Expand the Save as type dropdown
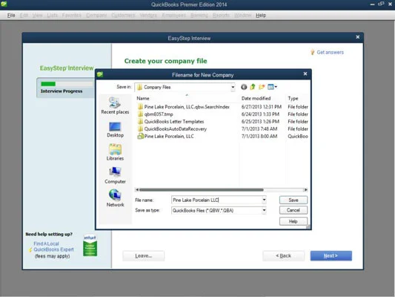This screenshot has height=297, width=395. [264, 210]
